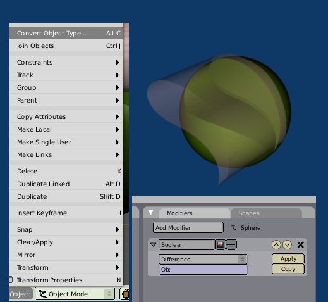Image resolution: width=328 pixels, height=302 pixels.
Task: Expand the Track submenu
Action: click(x=66, y=75)
